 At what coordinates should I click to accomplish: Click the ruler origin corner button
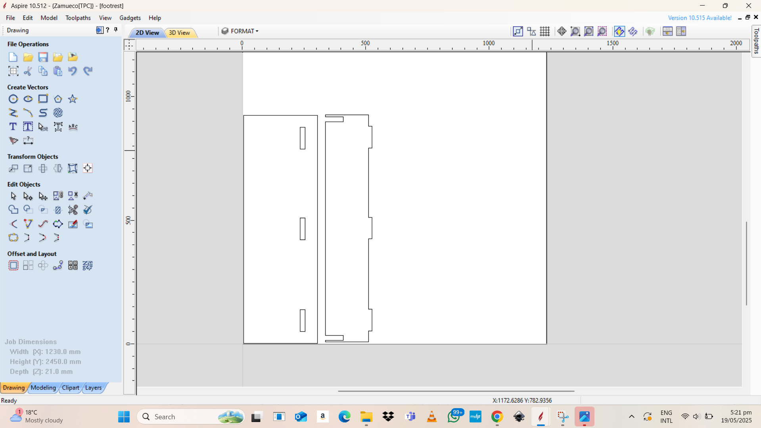[x=129, y=45]
